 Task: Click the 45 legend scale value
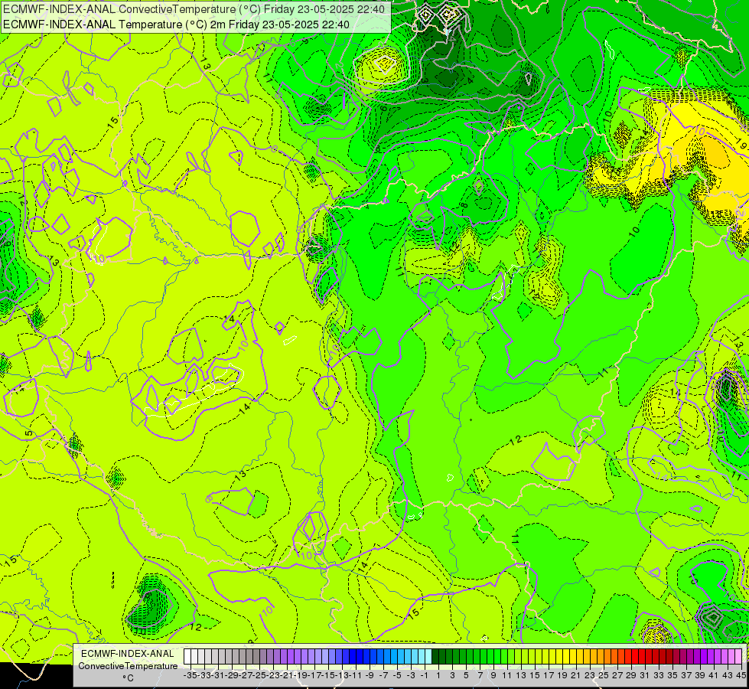tap(741, 675)
